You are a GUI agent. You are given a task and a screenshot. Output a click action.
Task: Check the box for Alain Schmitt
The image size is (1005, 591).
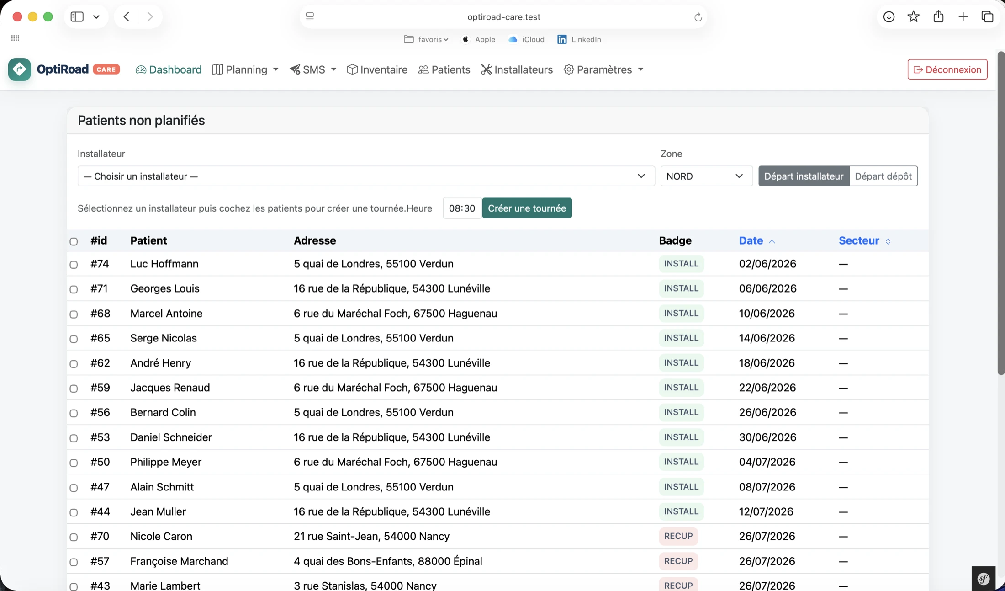point(74,488)
